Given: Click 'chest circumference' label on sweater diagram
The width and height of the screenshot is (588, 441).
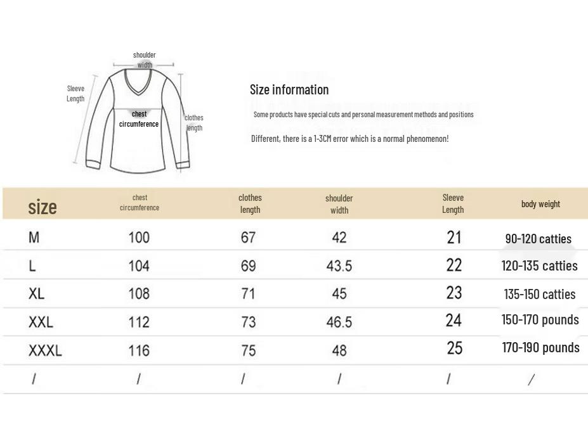Looking at the screenshot, I should point(139,118).
